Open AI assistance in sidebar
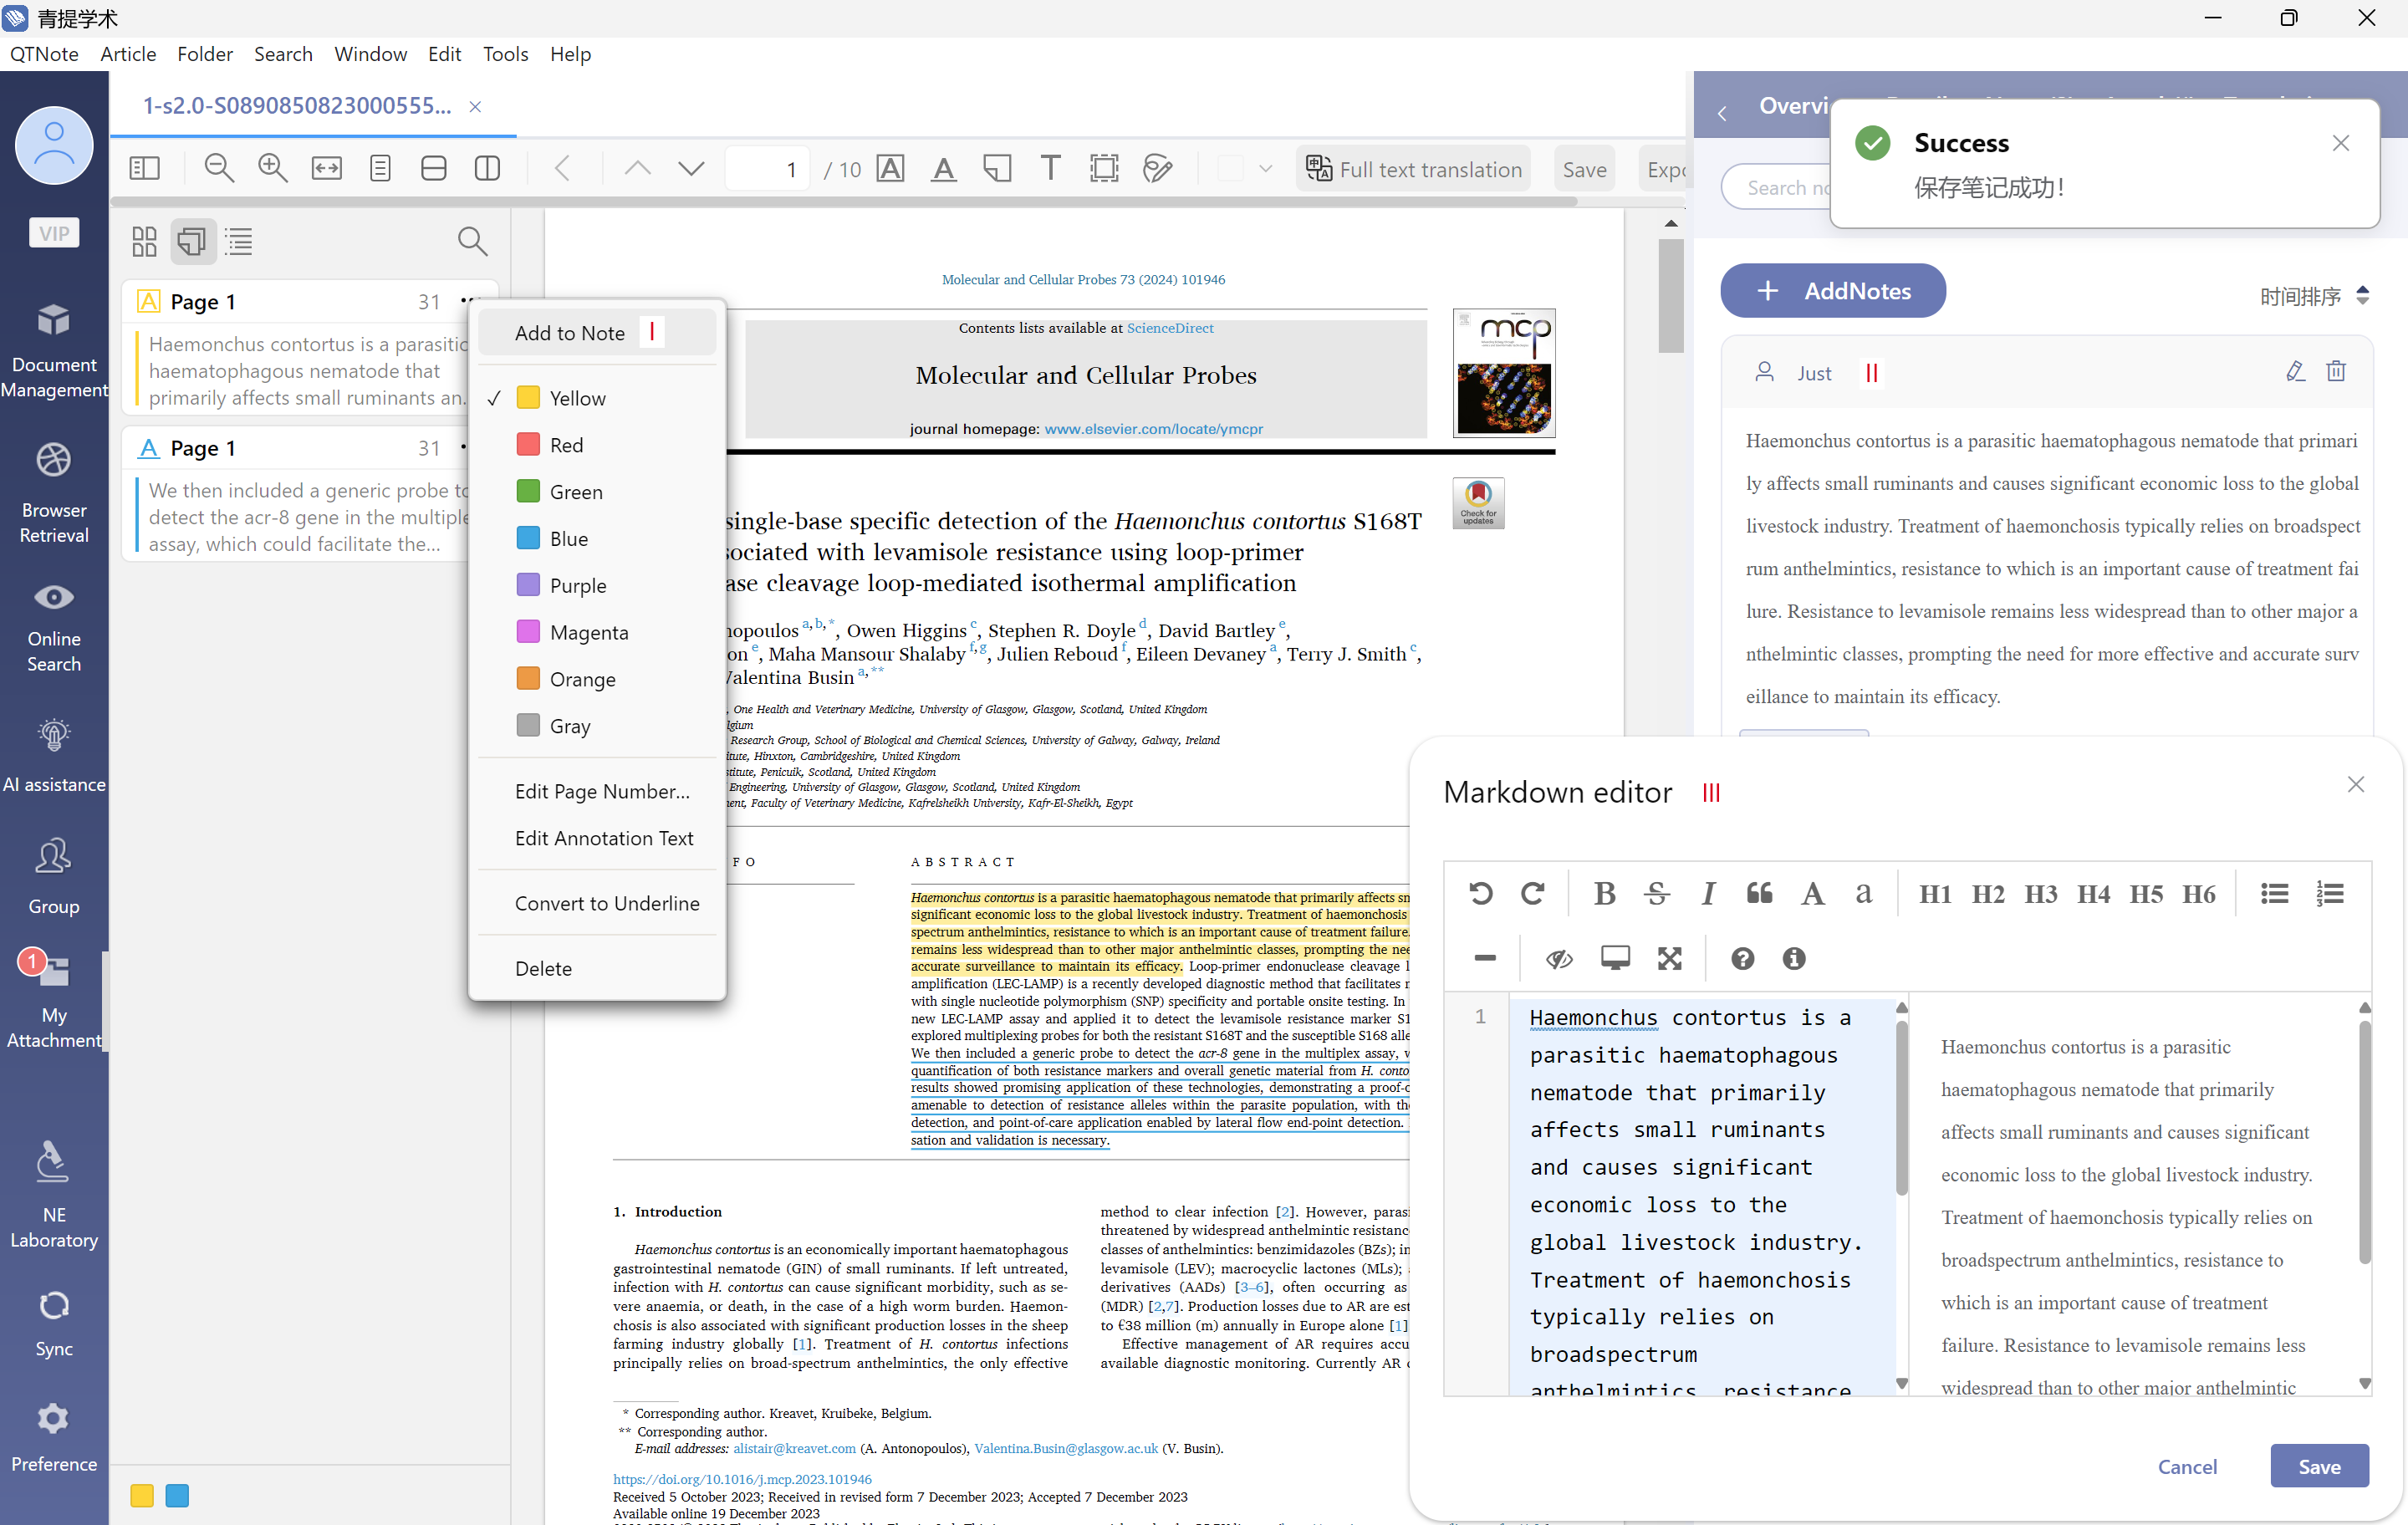 (x=54, y=755)
